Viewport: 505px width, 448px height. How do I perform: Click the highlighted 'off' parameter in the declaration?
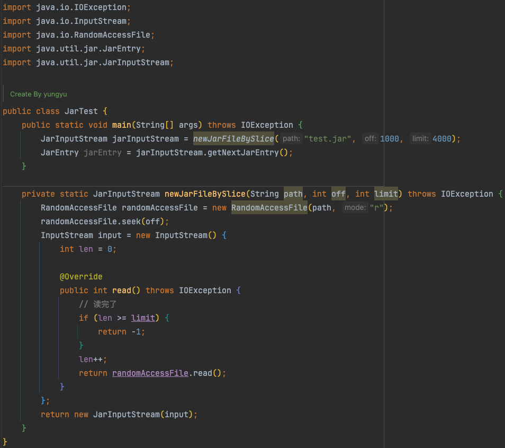(338, 194)
